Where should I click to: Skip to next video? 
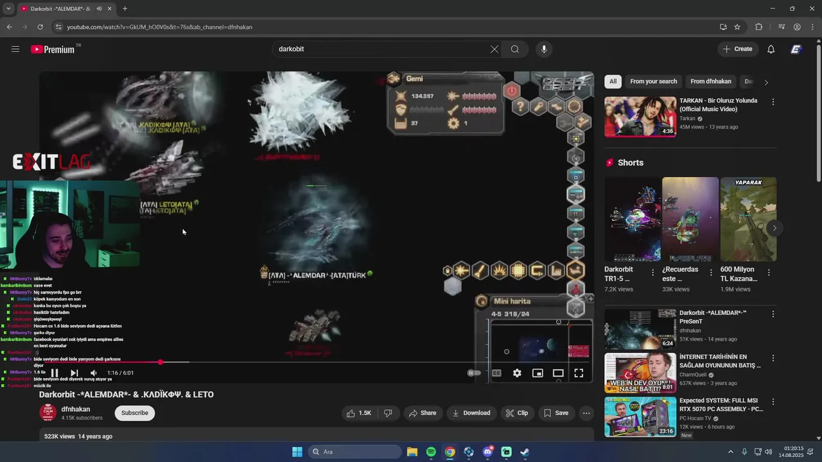(74, 373)
